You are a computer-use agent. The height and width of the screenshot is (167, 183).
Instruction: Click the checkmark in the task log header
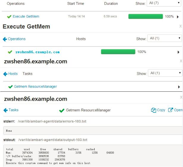coord(62,110)
